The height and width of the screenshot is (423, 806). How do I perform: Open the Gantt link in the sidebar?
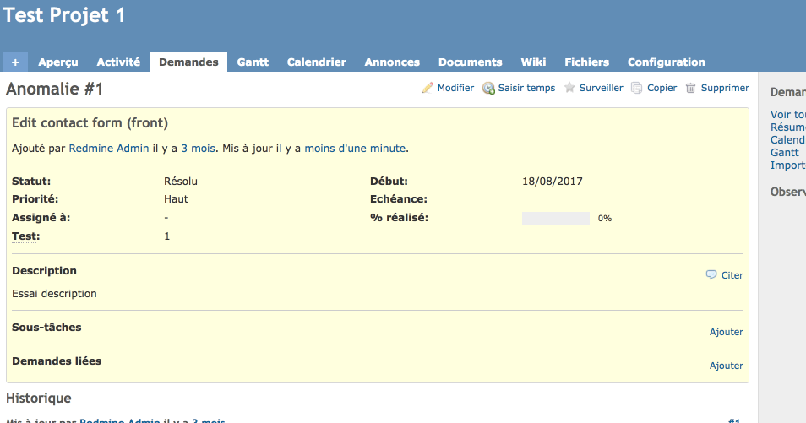point(785,153)
